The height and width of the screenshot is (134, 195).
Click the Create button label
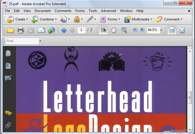20,19
